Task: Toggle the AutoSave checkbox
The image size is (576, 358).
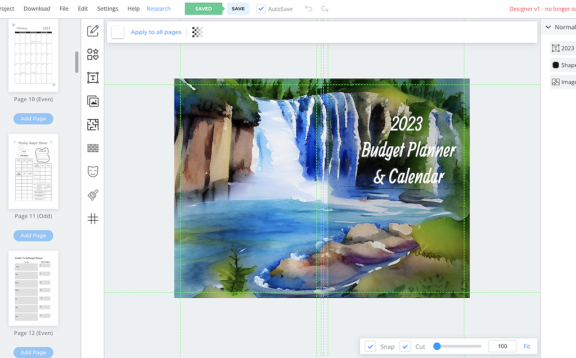Action: click(261, 9)
